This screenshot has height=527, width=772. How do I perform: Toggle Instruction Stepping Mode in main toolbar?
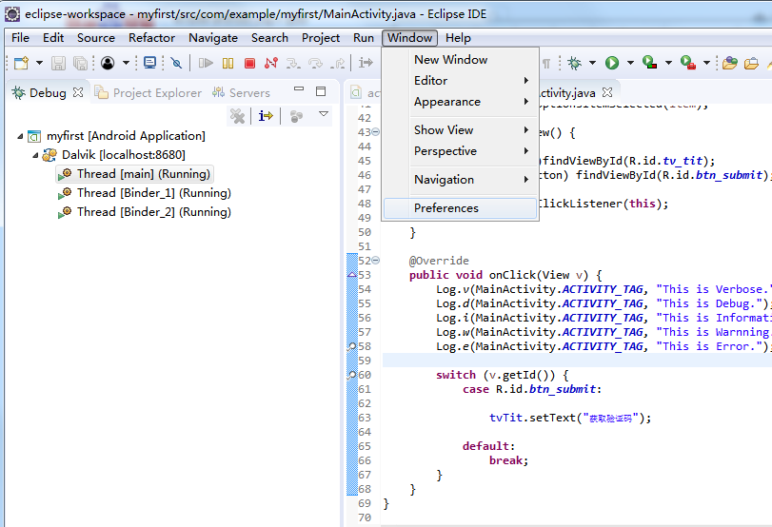(x=366, y=63)
